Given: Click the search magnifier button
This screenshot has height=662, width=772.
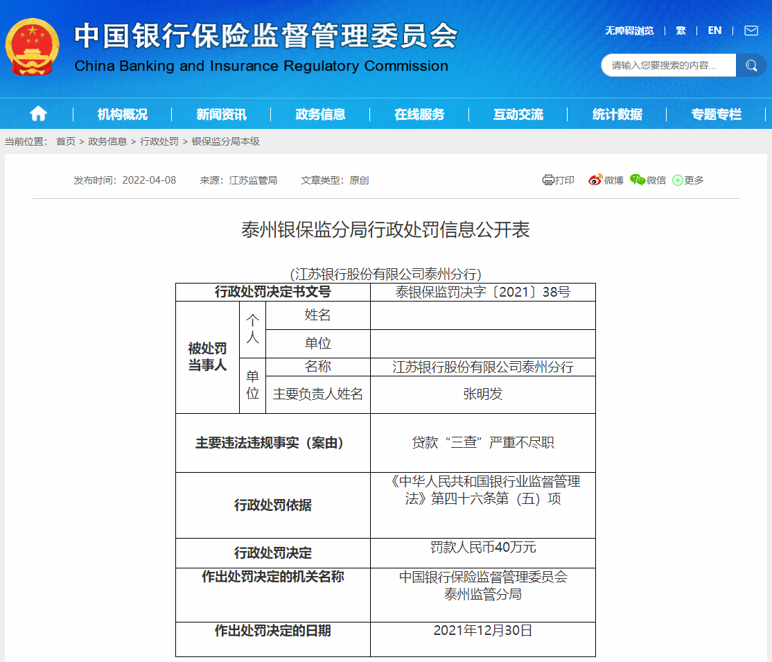Looking at the screenshot, I should 751,65.
